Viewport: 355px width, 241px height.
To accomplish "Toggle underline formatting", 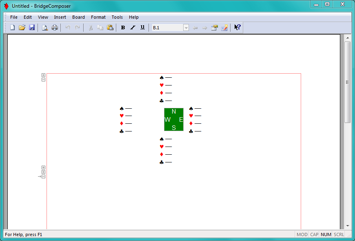I will click(142, 28).
